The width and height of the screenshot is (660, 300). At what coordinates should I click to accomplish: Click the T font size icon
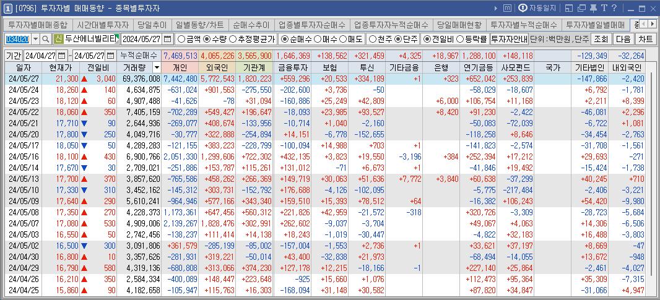[604, 8]
